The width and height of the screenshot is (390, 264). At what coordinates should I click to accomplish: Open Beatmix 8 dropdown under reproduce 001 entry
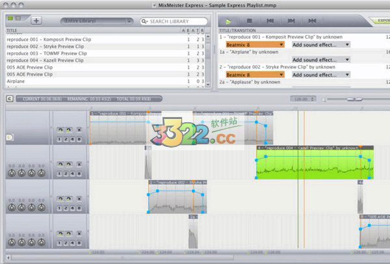coord(255,45)
